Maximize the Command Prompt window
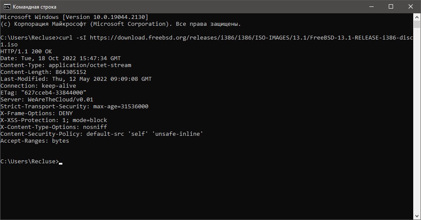The image size is (421, 220). [391, 7]
